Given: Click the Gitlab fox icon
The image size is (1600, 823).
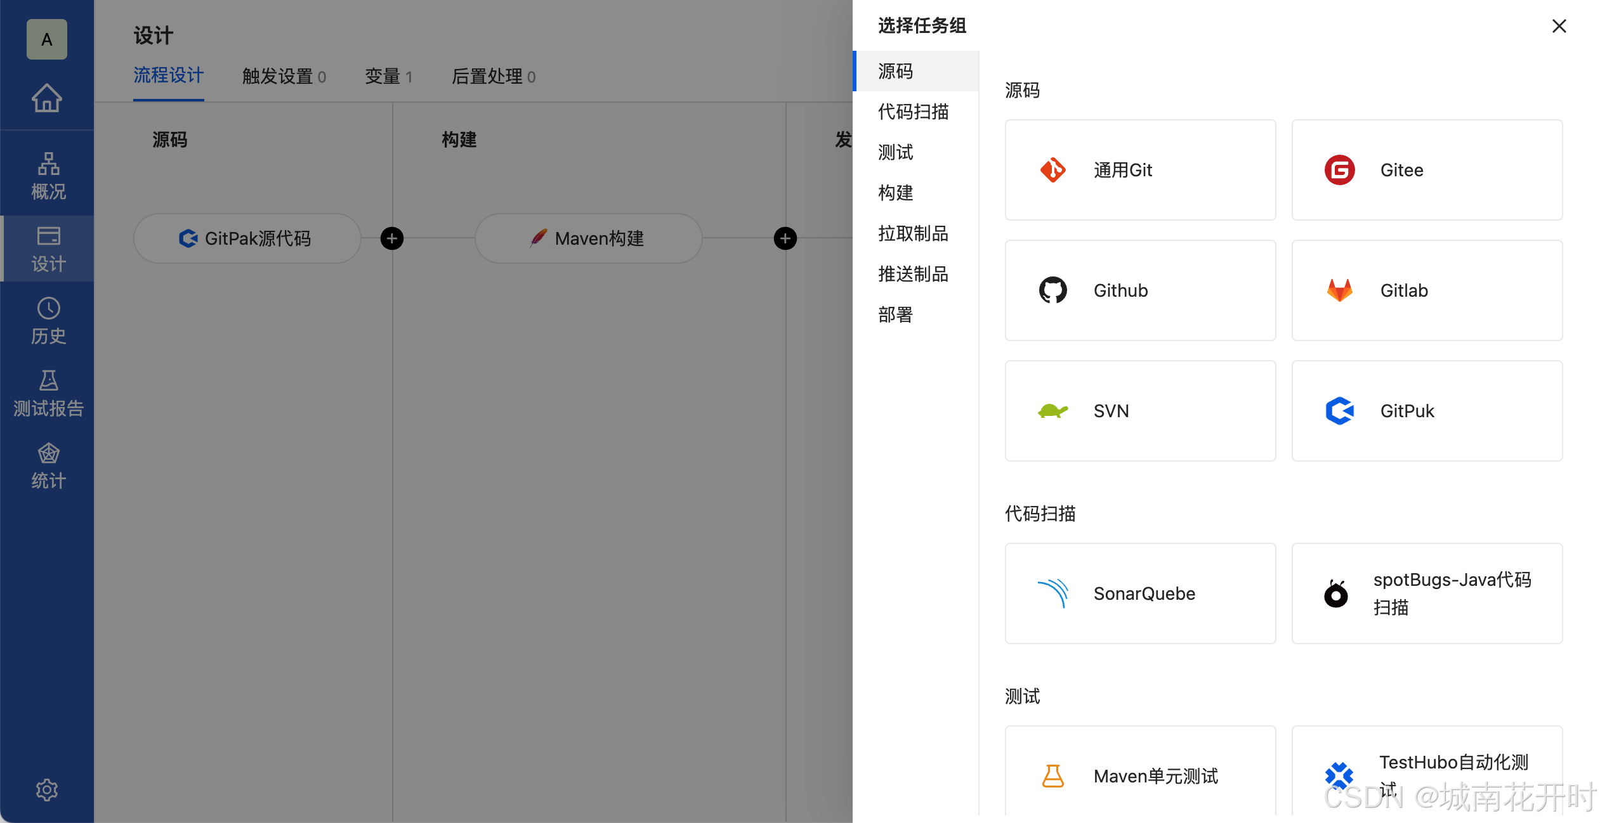Looking at the screenshot, I should [1340, 290].
